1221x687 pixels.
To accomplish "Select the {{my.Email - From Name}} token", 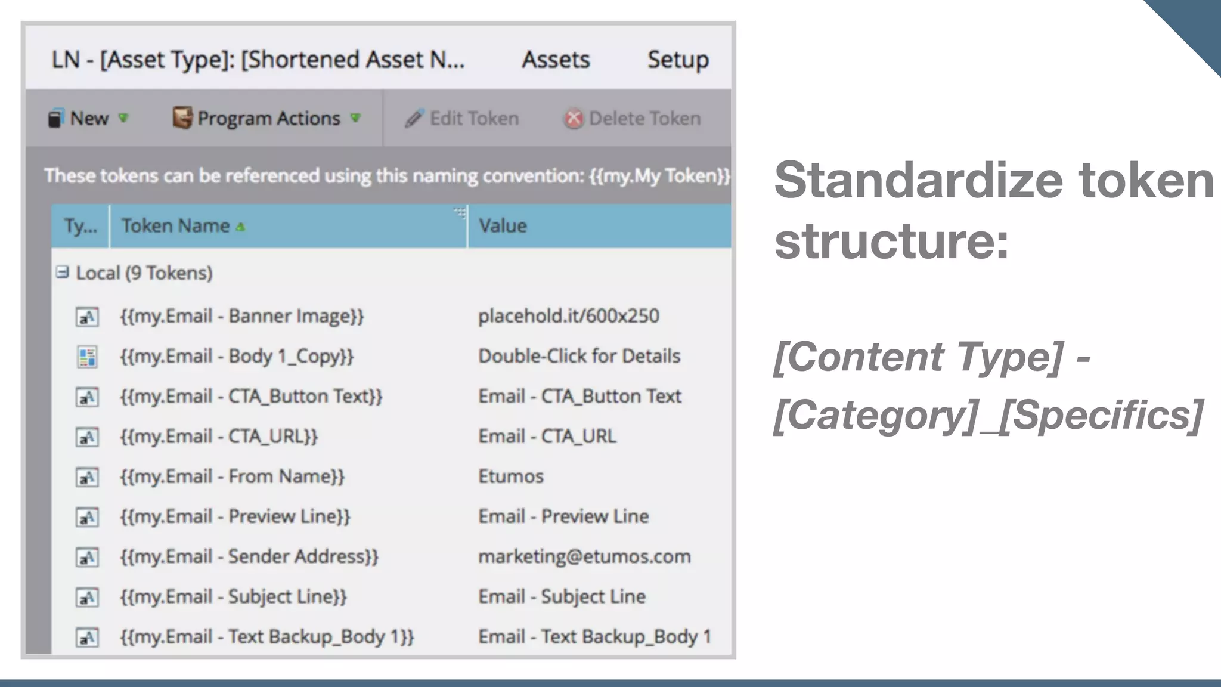I will click(x=233, y=476).
